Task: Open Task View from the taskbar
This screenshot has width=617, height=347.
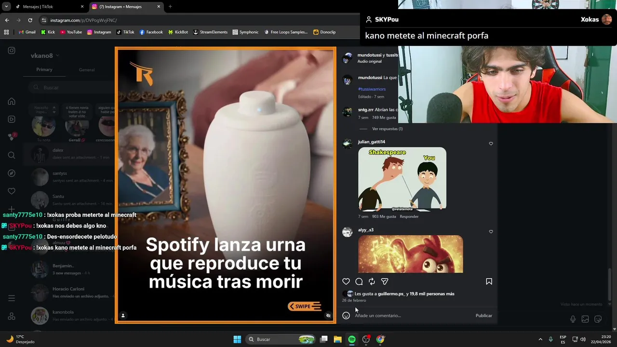Action: click(324, 339)
